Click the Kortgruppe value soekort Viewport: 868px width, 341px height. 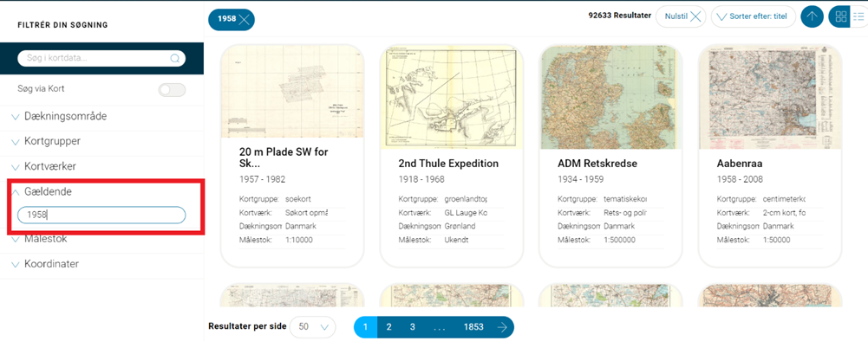pos(298,198)
